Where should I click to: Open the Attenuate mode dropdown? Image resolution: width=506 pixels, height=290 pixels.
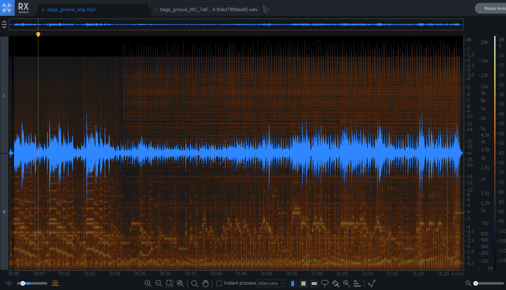271,283
